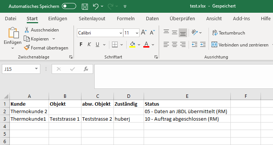273x145 pixels.
Task: Switch to the Ansicht tab
Action: click(x=214, y=18)
